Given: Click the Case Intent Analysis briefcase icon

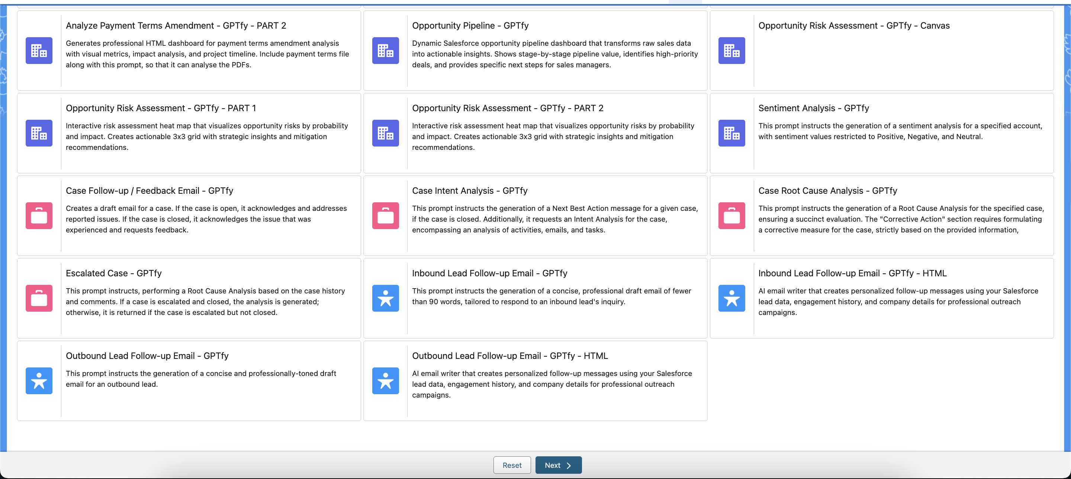Looking at the screenshot, I should coord(385,216).
